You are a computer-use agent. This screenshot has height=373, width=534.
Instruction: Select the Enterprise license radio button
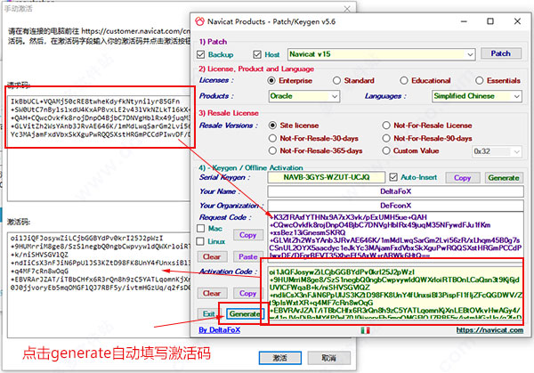271,81
